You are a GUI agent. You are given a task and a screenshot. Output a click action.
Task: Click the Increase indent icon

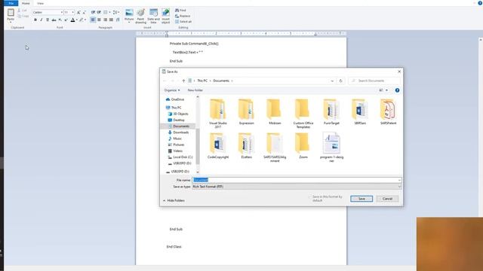click(x=99, y=12)
